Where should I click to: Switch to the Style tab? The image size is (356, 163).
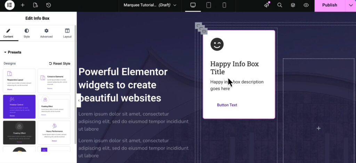coord(27,33)
